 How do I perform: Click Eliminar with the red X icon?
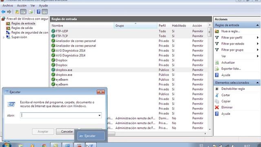227,107
